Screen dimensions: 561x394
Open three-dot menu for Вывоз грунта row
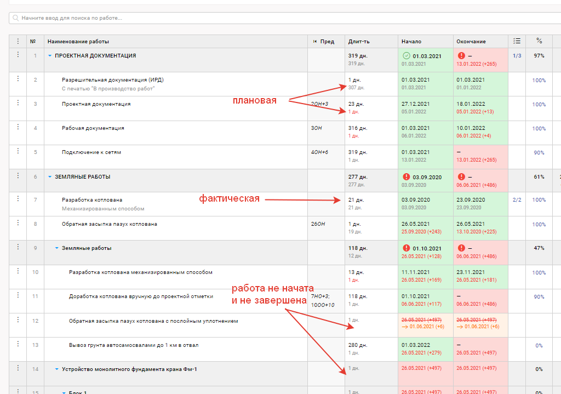[x=18, y=345]
